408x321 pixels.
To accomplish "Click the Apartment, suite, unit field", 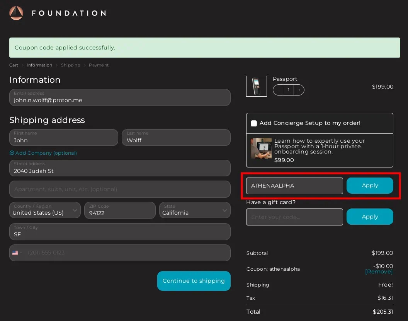I will tap(120, 189).
